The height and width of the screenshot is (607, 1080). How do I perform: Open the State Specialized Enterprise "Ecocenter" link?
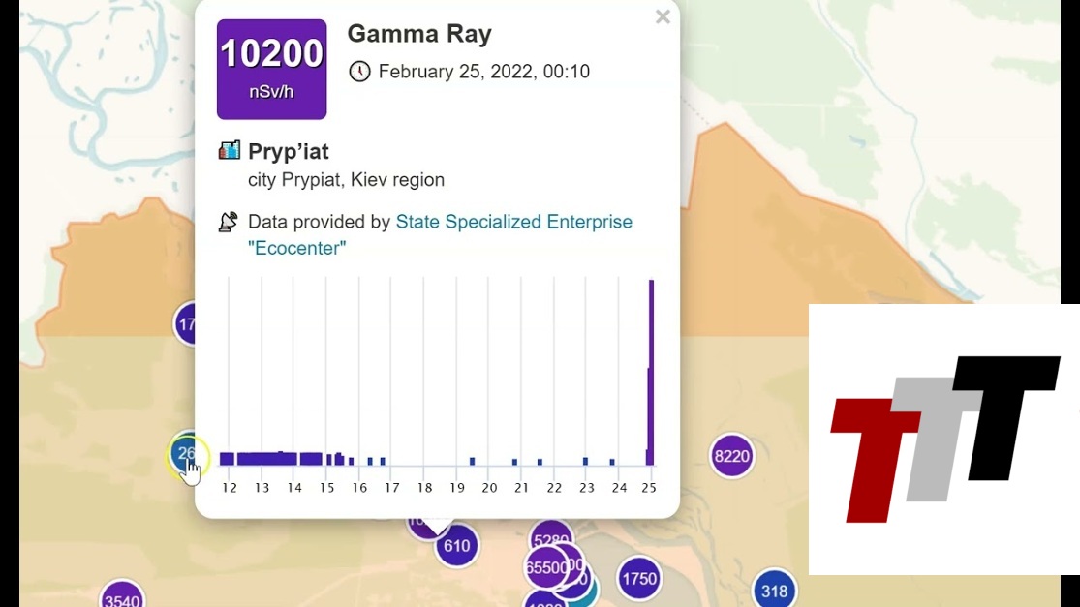513,222
